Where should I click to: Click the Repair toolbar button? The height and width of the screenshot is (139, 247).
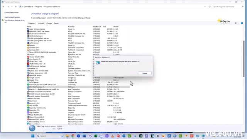click(56, 23)
